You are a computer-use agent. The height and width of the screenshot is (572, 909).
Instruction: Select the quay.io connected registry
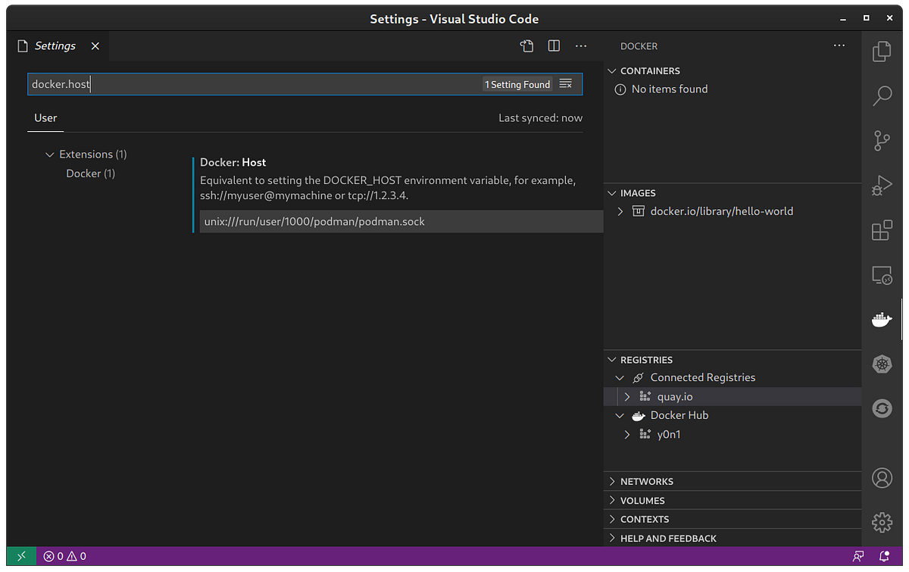click(x=674, y=395)
